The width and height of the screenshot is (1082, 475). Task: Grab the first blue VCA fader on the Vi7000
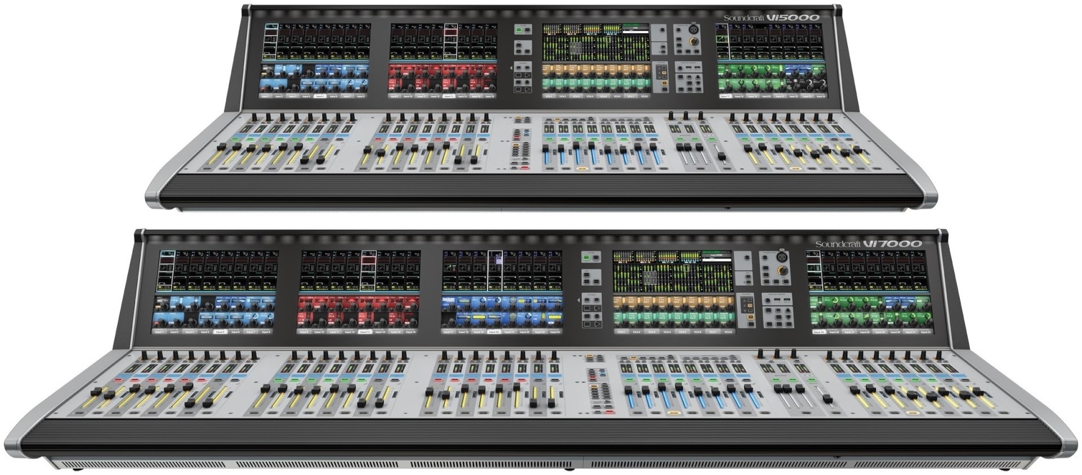click(x=628, y=390)
